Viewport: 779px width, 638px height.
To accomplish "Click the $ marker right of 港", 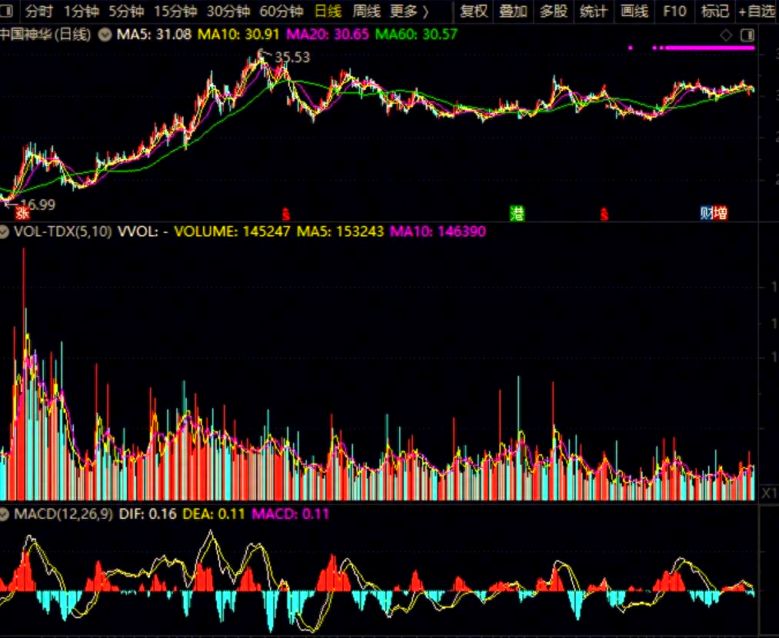I will coord(604,214).
